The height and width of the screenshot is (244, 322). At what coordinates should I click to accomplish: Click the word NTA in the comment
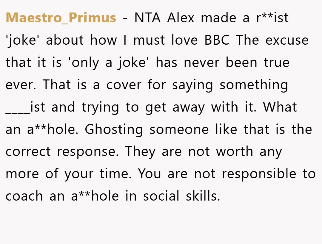pyautogui.click(x=147, y=18)
